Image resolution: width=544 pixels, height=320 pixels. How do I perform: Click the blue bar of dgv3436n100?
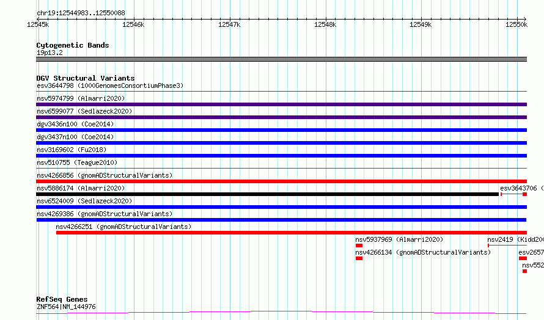coord(281,130)
